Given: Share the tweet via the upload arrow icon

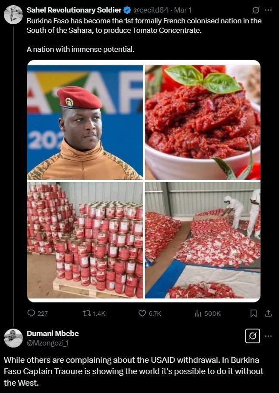Looking at the screenshot, I should click(268, 313).
